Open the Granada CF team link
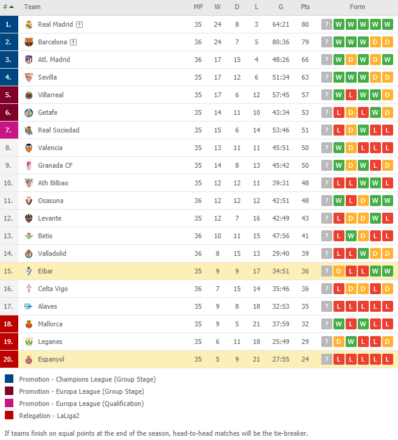 click(55, 165)
